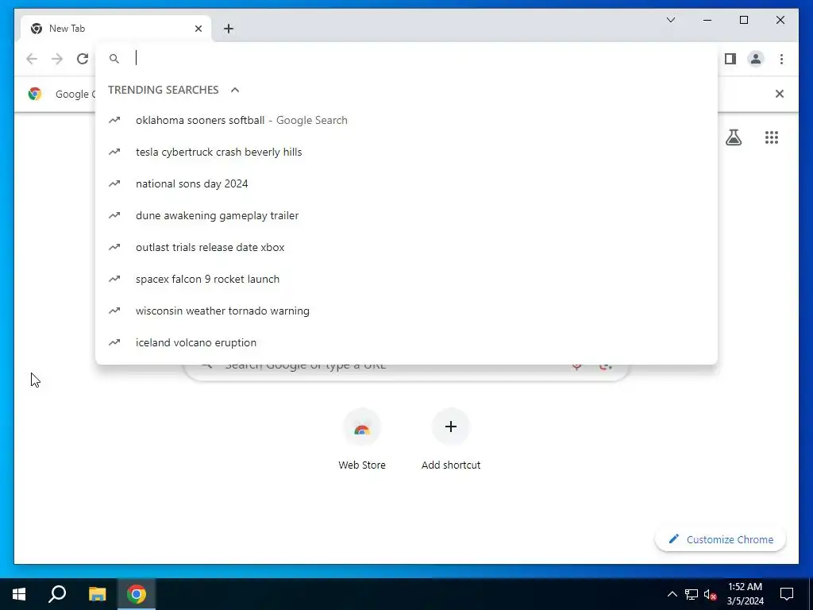Open Windows taskbar search
This screenshot has height=610, width=813.
(x=57, y=594)
